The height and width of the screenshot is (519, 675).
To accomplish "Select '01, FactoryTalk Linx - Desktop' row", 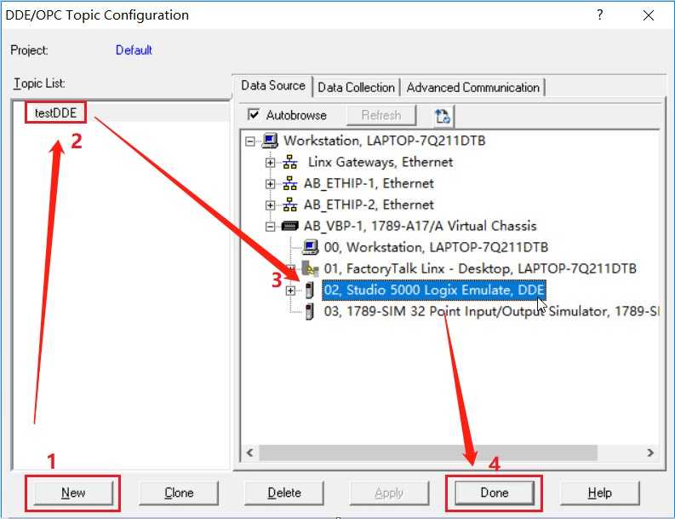I will point(480,268).
